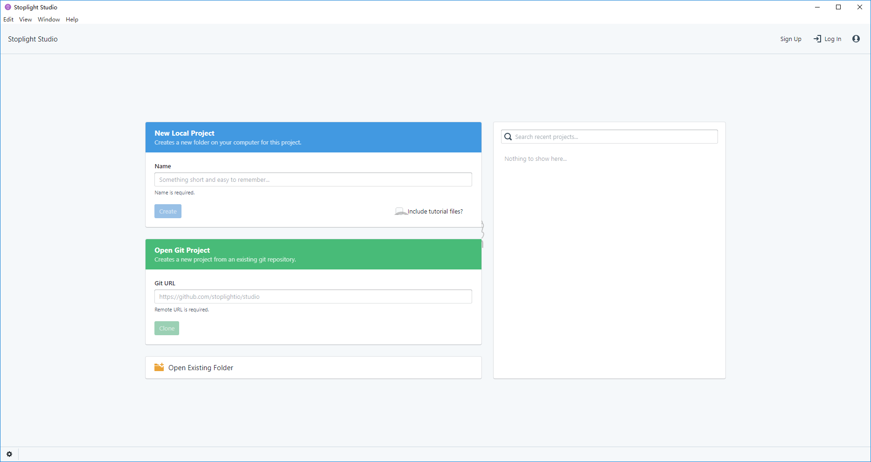
Task: Open the Window menu
Action: (49, 20)
